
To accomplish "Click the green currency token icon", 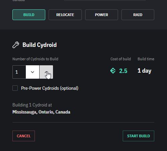I will (x=113, y=71).
